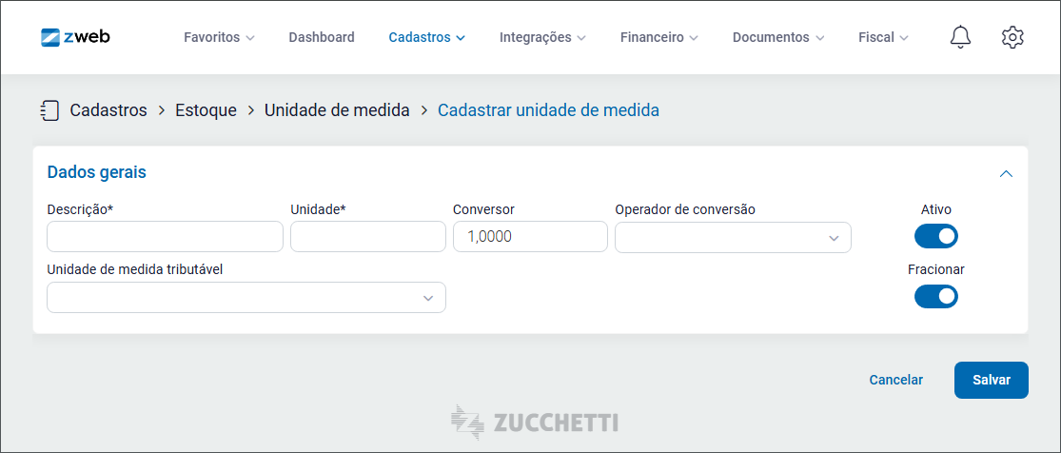
Task: Collapse the Dados gerais section
Action: point(1006,174)
